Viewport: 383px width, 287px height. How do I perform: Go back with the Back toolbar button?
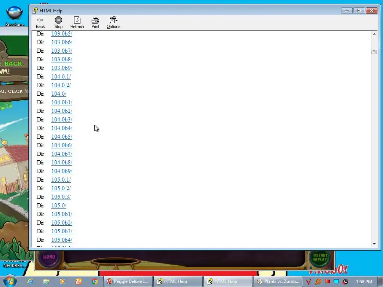tap(40, 23)
